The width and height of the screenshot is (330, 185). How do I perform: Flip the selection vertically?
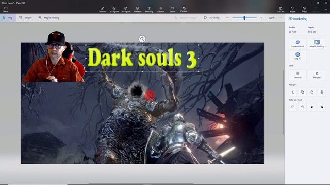[322, 107]
